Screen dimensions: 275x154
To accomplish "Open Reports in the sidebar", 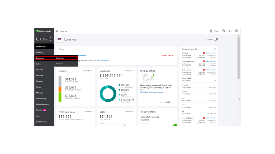I will coord(44,81).
